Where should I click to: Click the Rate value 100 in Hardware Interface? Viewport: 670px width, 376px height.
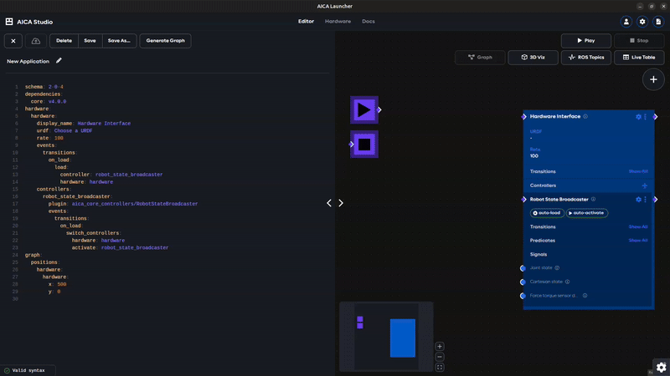click(534, 156)
